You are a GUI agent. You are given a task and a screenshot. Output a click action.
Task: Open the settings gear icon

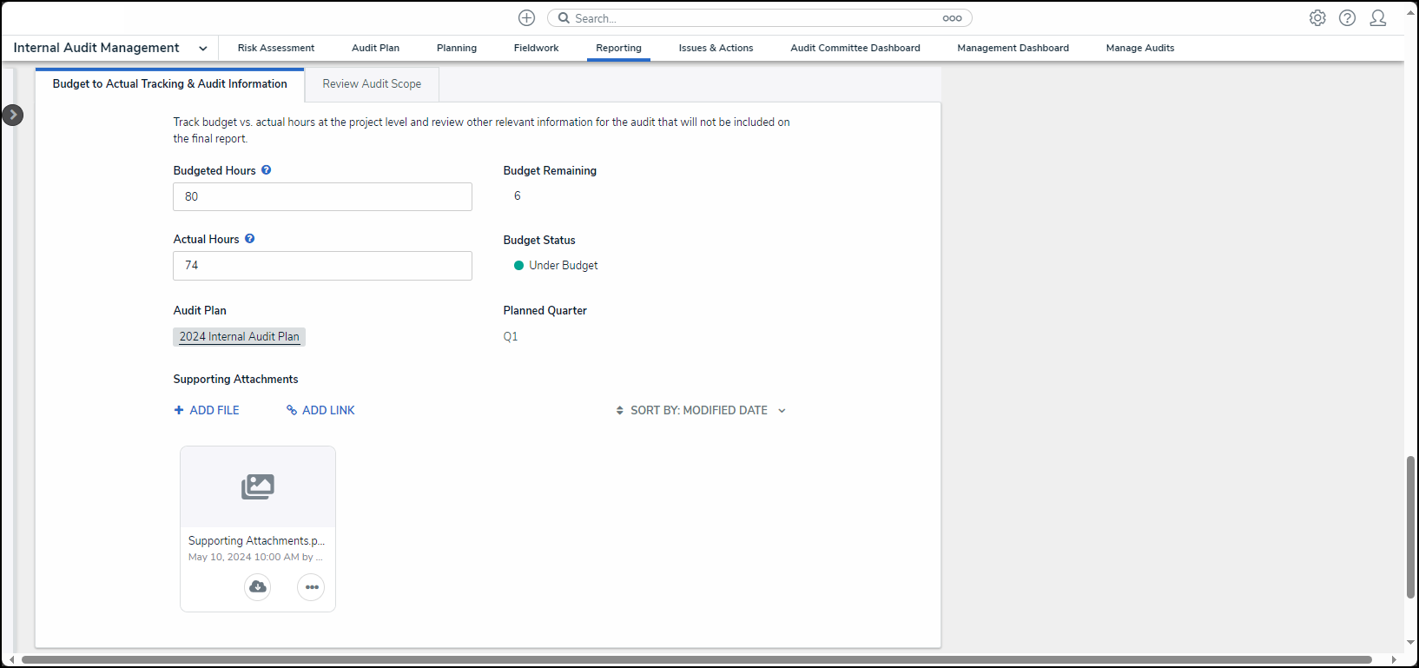tap(1317, 18)
